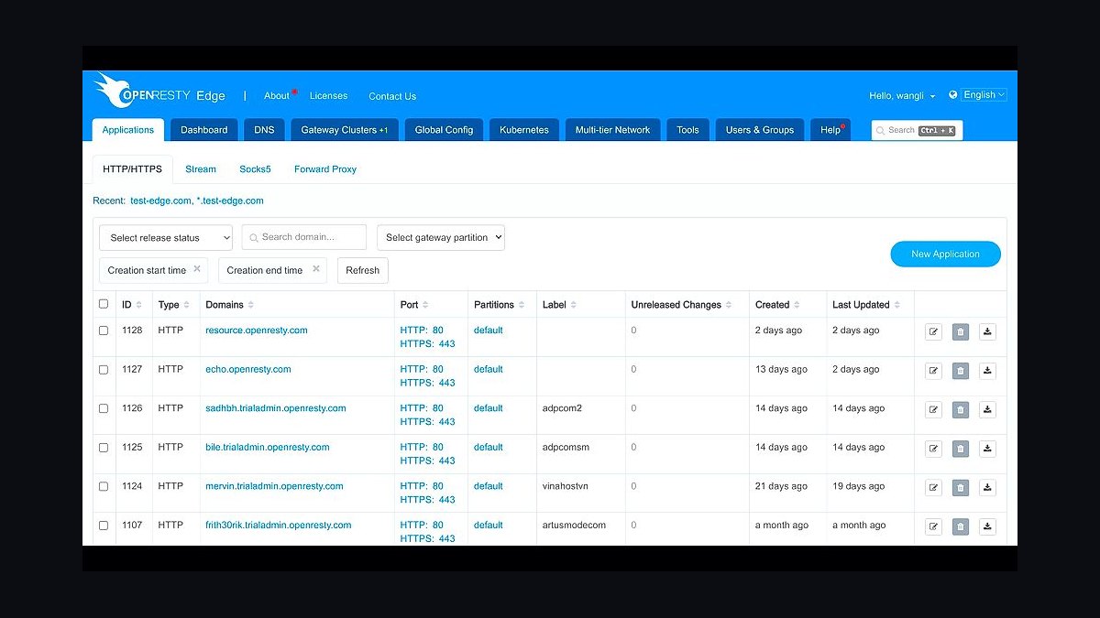
Task: Check the box for application 1128
Action: click(x=104, y=331)
